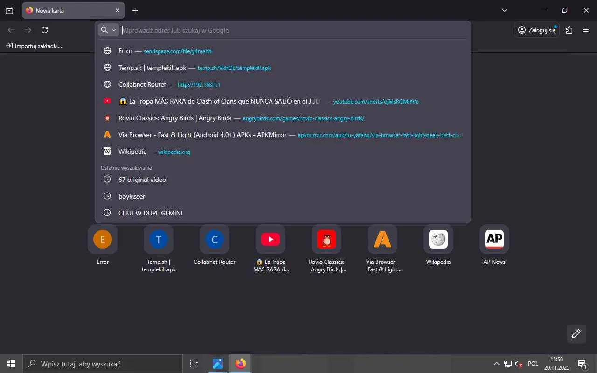Screen dimensions: 597x373
Task: Select the angrybirds.com Rovio Classics suggestion
Action: [x=283, y=118]
